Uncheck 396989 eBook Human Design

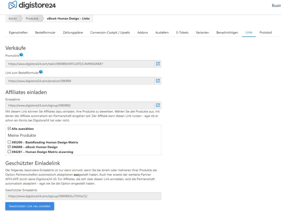9,147
